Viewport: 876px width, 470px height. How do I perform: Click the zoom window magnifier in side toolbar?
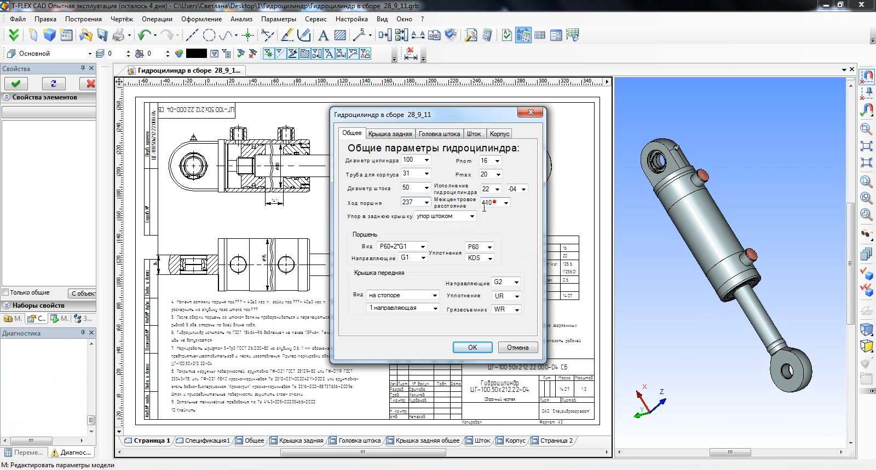click(x=866, y=129)
